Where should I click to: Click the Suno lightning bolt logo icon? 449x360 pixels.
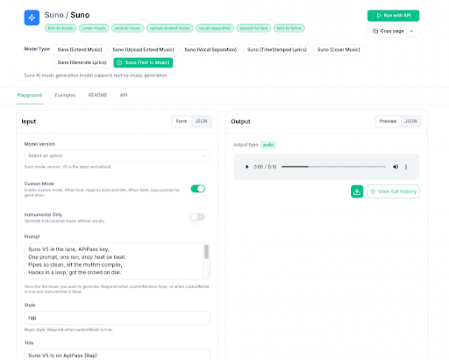pos(32,17)
